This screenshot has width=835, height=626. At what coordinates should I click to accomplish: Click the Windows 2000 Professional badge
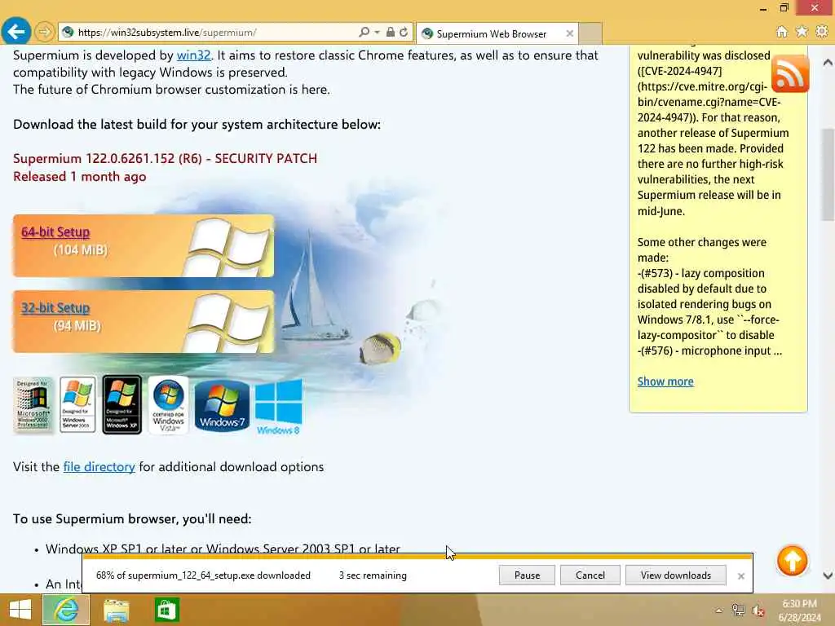click(x=33, y=404)
